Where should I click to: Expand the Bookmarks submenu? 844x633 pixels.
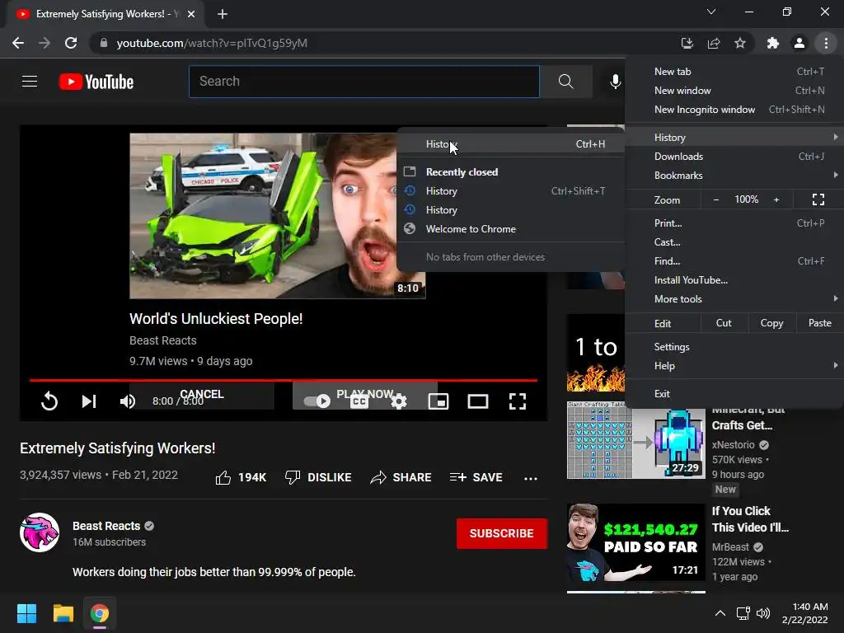[734, 176]
